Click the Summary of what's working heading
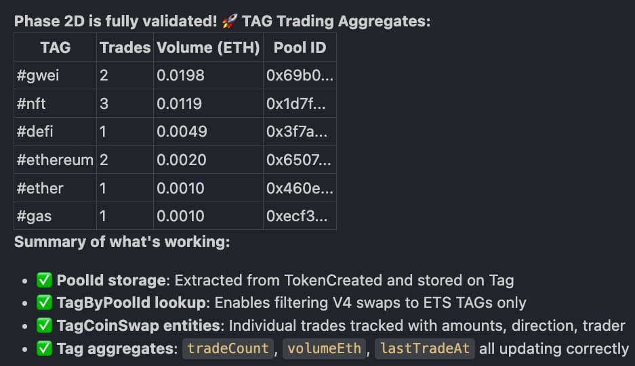The width and height of the screenshot is (635, 366). 122,242
